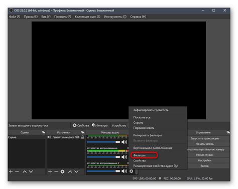Viewport: 238px width, 189px height.
Task: Click the record dot icon before REC
Action: coord(160,178)
